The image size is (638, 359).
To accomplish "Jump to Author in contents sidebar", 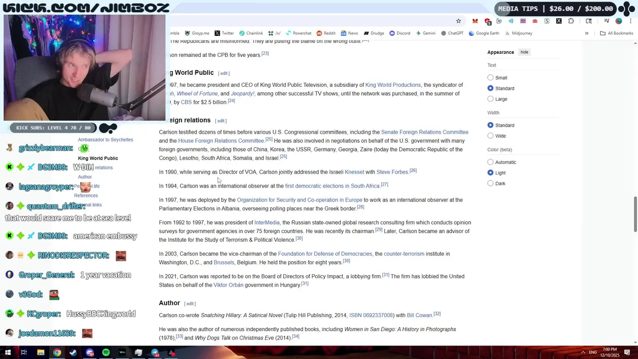I will coord(85,177).
